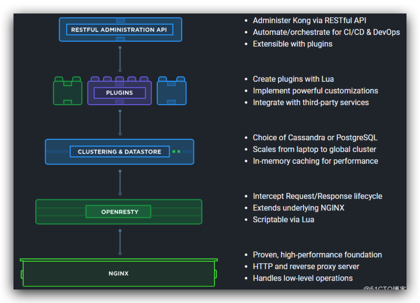420x303 pixels.
Task: Click the RESTFUL ADMINISTRATION API label
Action: click(119, 30)
